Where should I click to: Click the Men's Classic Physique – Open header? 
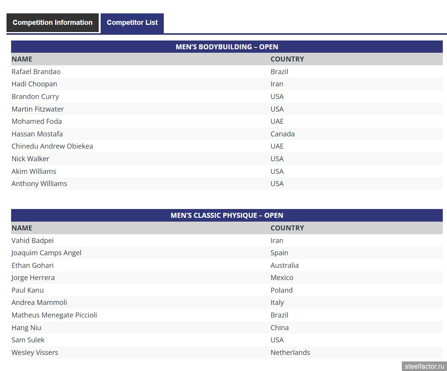[227, 215]
